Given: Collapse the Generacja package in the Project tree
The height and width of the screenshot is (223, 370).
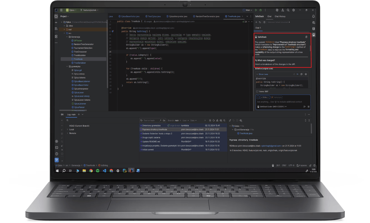Looking at the screenshot, I should pyautogui.click(x=67, y=37).
